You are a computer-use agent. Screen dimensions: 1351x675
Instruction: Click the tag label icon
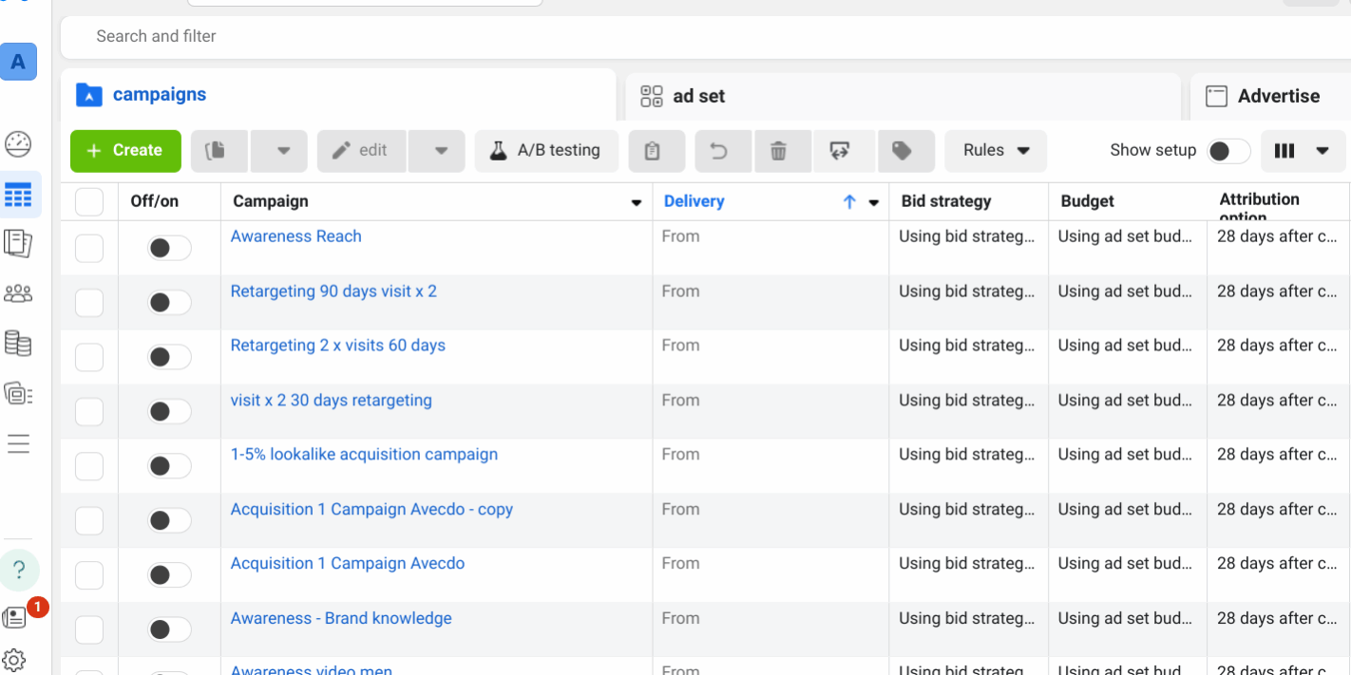902,151
